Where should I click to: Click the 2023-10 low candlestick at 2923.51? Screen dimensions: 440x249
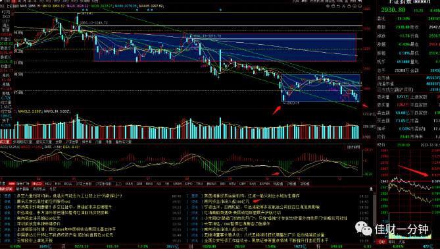coord(284,98)
